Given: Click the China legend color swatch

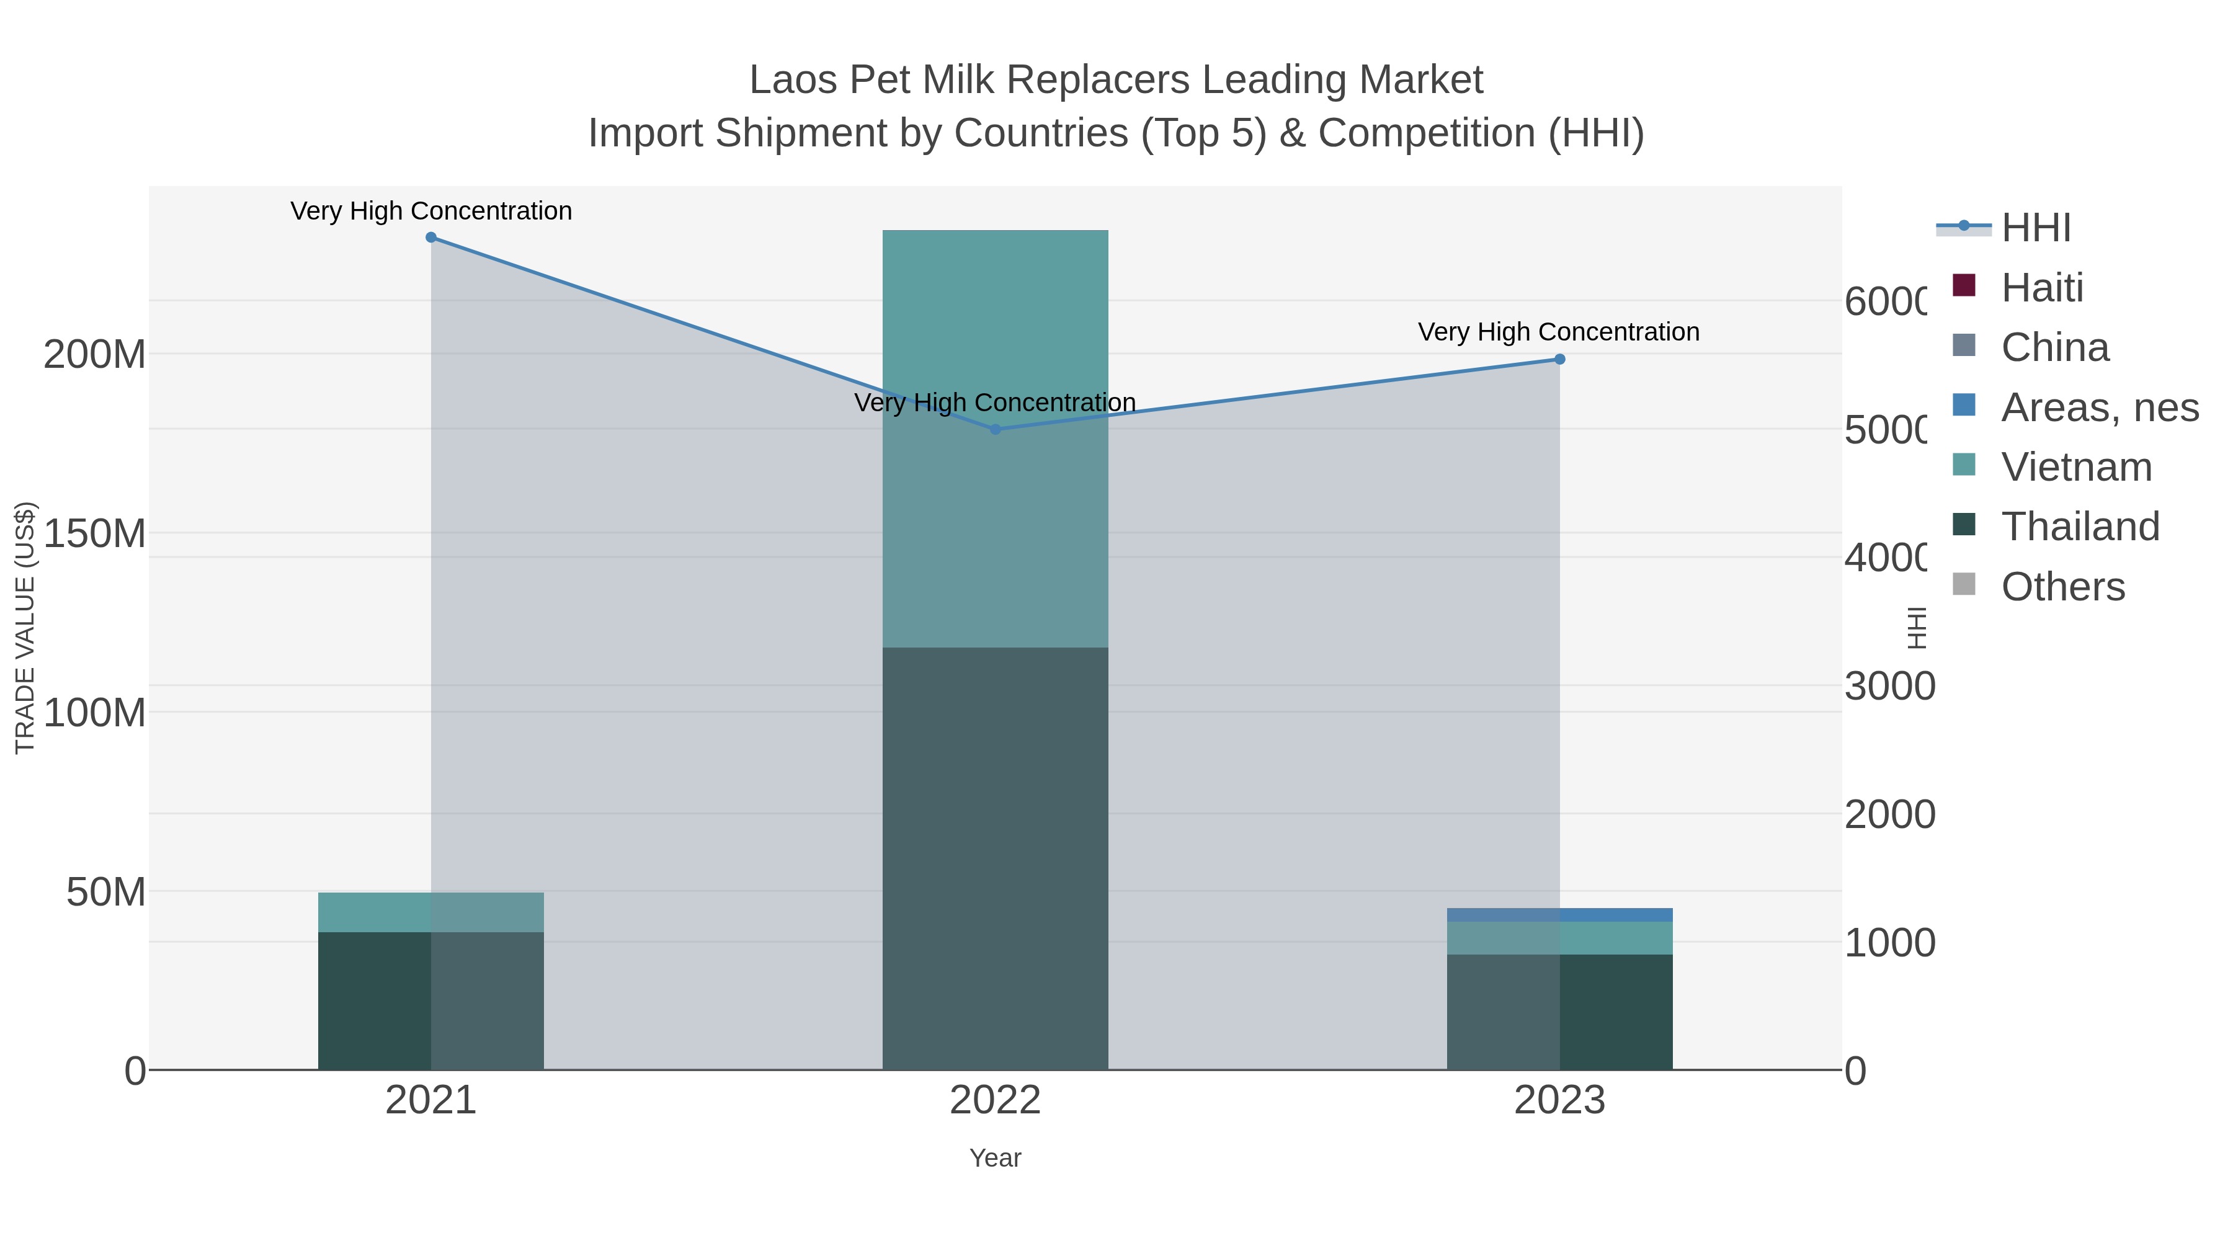Looking at the screenshot, I should point(1963,345).
